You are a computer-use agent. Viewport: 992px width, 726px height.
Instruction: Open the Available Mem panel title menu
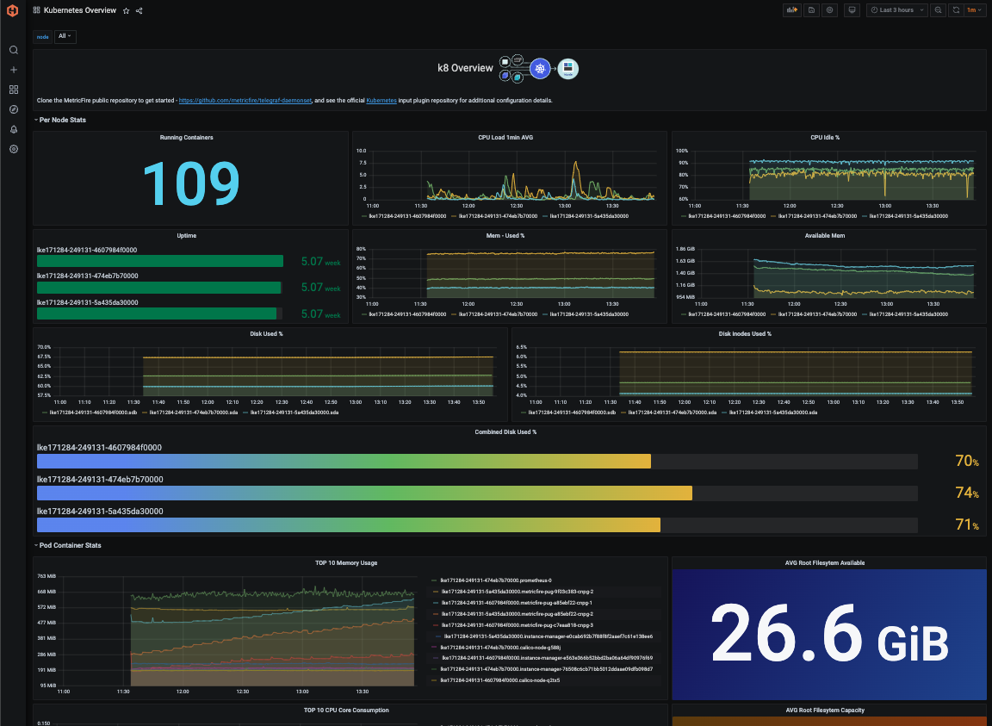(x=825, y=235)
